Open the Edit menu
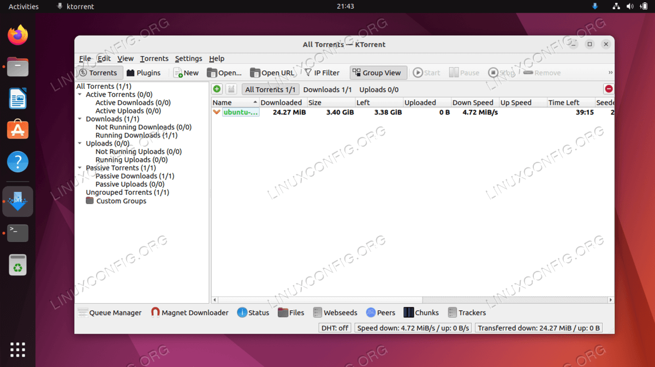This screenshot has height=367, width=655. point(104,58)
